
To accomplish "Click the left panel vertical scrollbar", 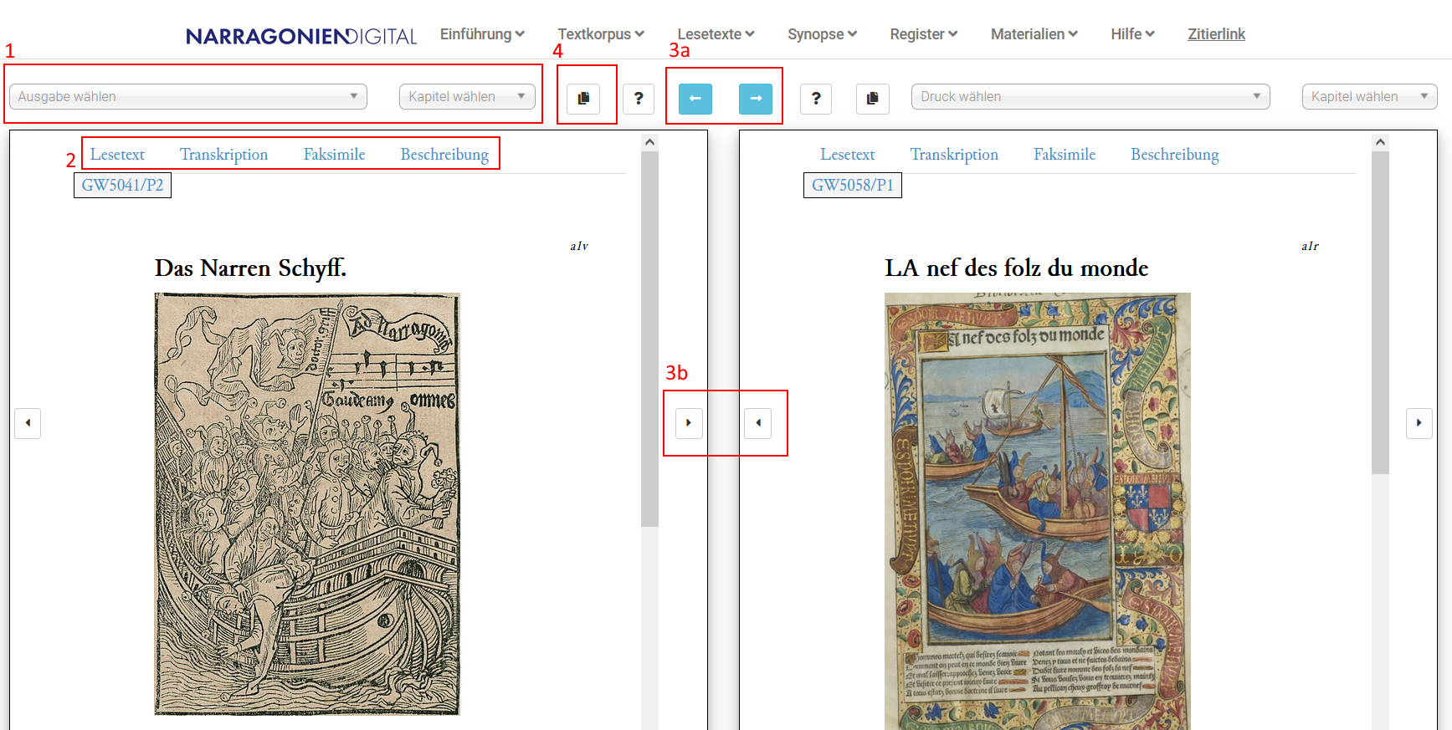I will pyautogui.click(x=649, y=334).
